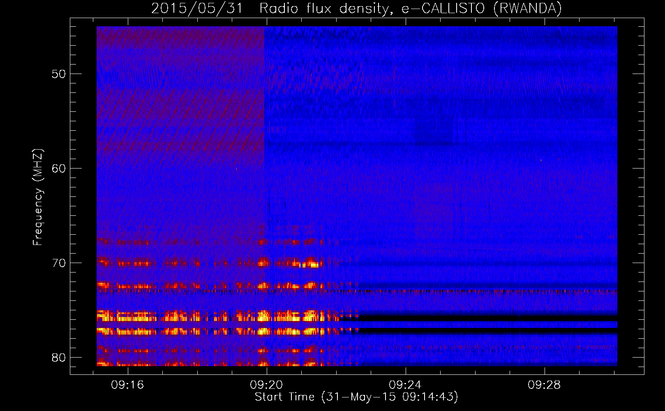Click the 09:24 time tick label
Image resolution: width=665 pixels, height=411 pixels.
[405, 385]
